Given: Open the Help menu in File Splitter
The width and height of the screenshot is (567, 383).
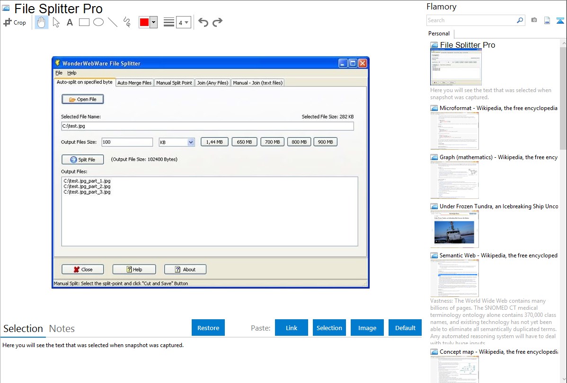Looking at the screenshot, I should (x=71, y=73).
